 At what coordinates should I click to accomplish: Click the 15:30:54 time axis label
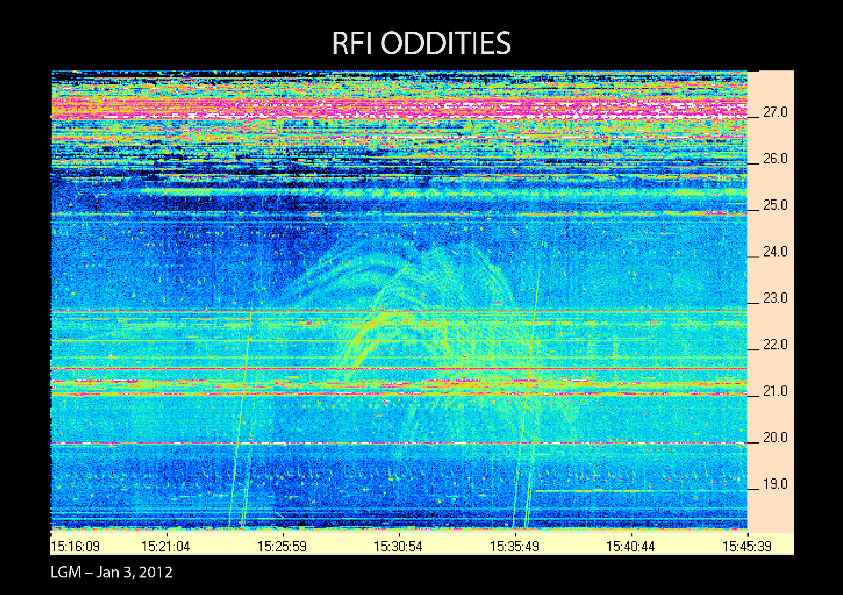[x=398, y=546]
